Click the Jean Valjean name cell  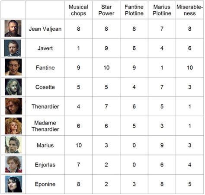pos(45,29)
